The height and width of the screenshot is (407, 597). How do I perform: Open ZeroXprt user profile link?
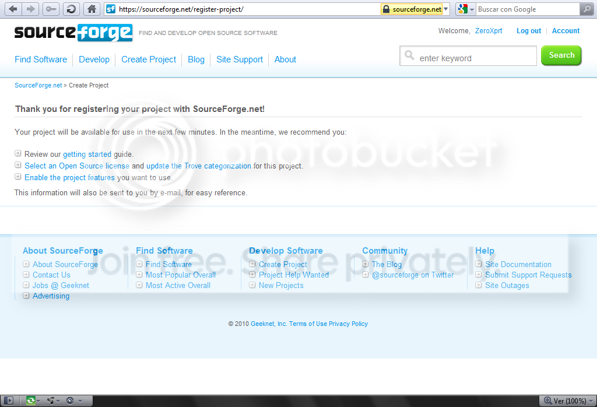tap(489, 31)
